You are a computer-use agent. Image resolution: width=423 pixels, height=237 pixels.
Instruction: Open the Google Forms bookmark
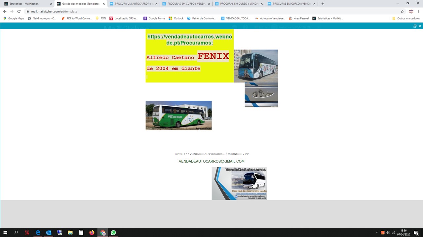pyautogui.click(x=154, y=18)
